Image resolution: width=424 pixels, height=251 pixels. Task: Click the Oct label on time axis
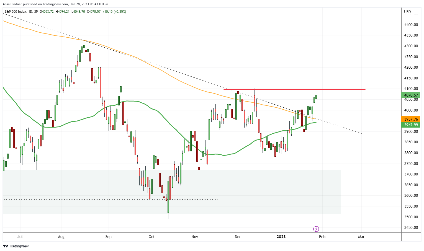[x=151, y=237]
